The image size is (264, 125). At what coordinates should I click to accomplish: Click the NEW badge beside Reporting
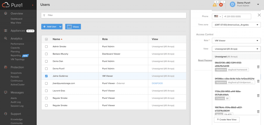pos(25,55)
